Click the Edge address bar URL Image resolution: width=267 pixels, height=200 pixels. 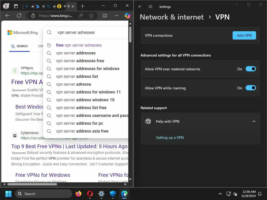(x=56, y=16)
